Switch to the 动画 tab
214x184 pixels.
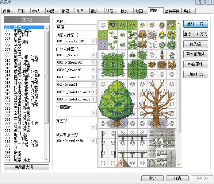coord(141,11)
